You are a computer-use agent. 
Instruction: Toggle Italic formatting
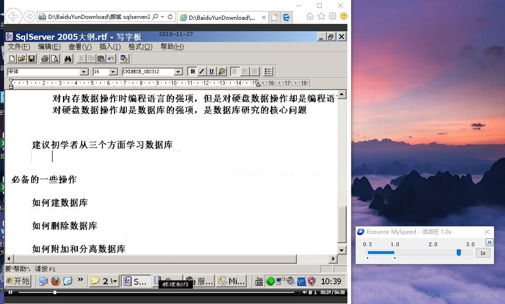pos(202,72)
